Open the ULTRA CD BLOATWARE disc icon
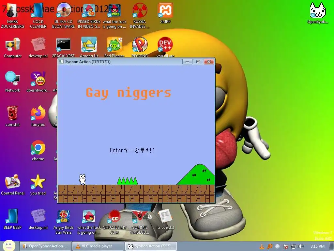This screenshot has height=251, width=334. tap(64, 15)
